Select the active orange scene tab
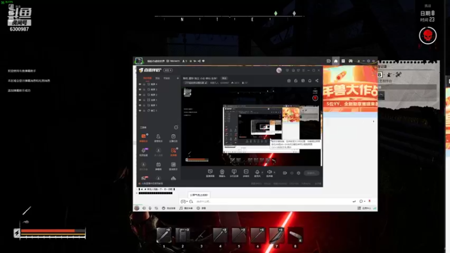The width and height of the screenshot is (450, 253). point(147,78)
